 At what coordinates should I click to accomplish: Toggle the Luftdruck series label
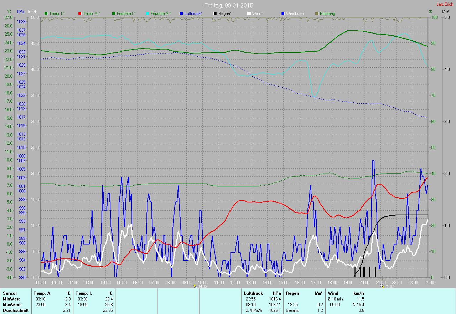[193, 14]
